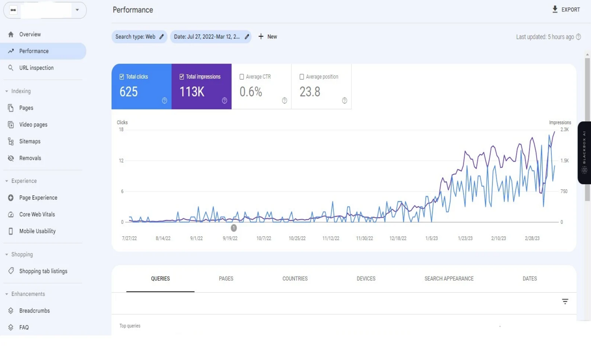This screenshot has width=591, height=355.
Task: Open the property selector dropdown
Action: (x=77, y=10)
